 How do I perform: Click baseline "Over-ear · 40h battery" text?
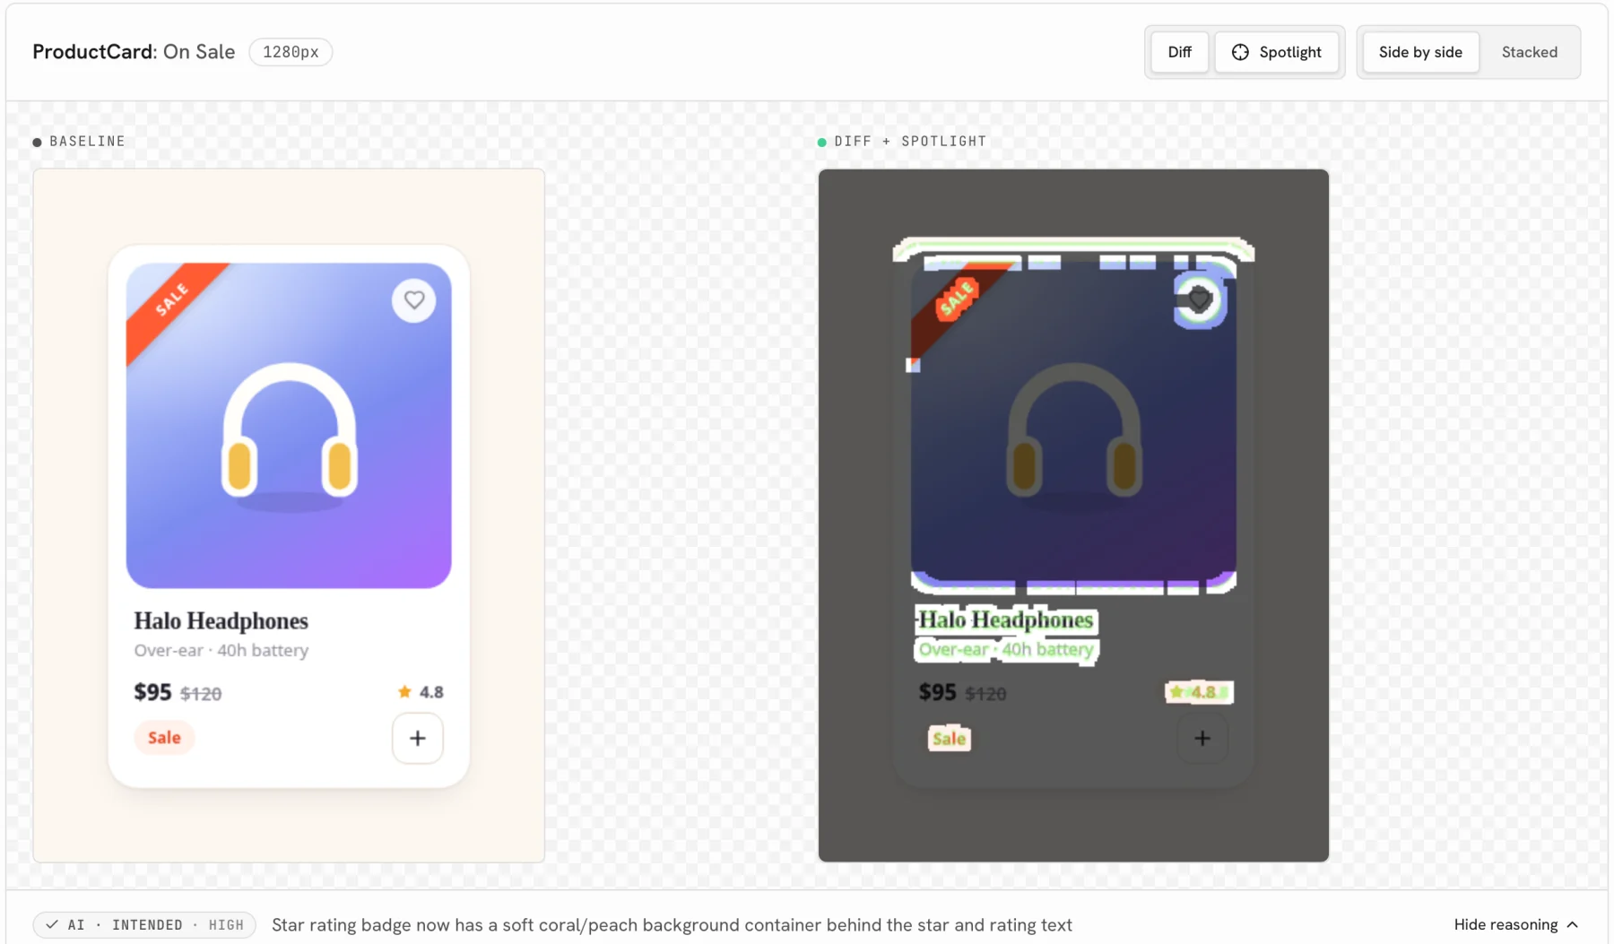[221, 650]
